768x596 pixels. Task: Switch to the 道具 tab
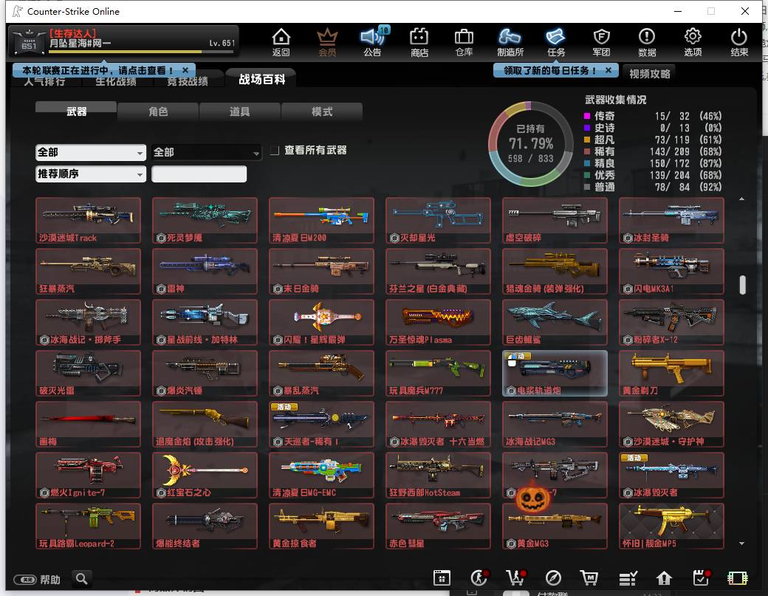tap(240, 112)
